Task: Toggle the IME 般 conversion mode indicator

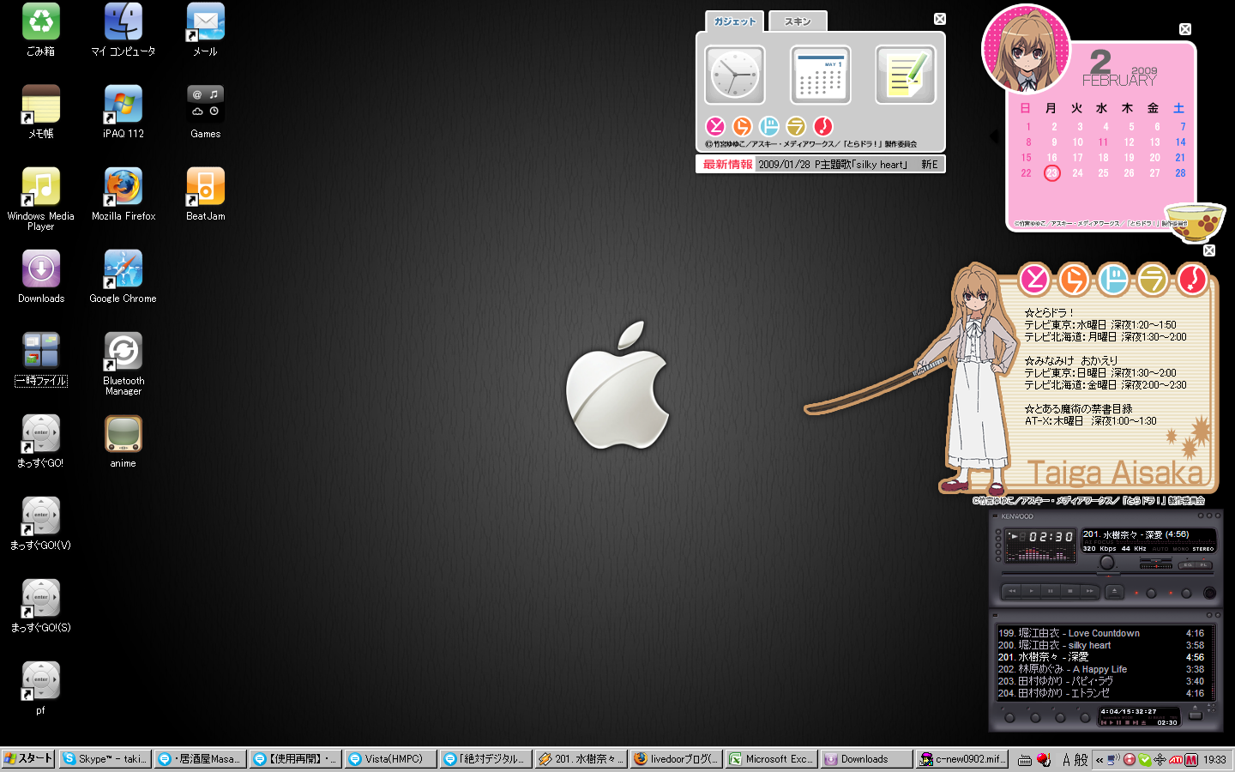Action: [1081, 760]
